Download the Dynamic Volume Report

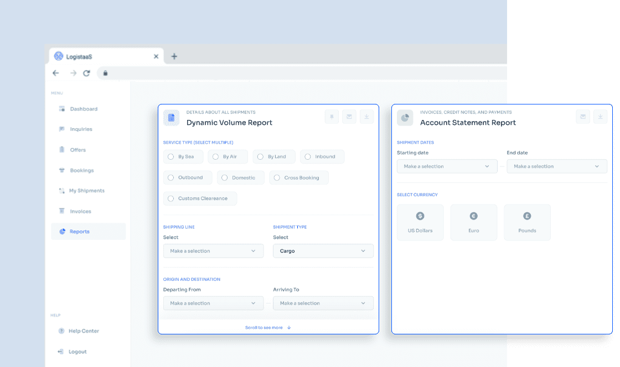(x=366, y=117)
